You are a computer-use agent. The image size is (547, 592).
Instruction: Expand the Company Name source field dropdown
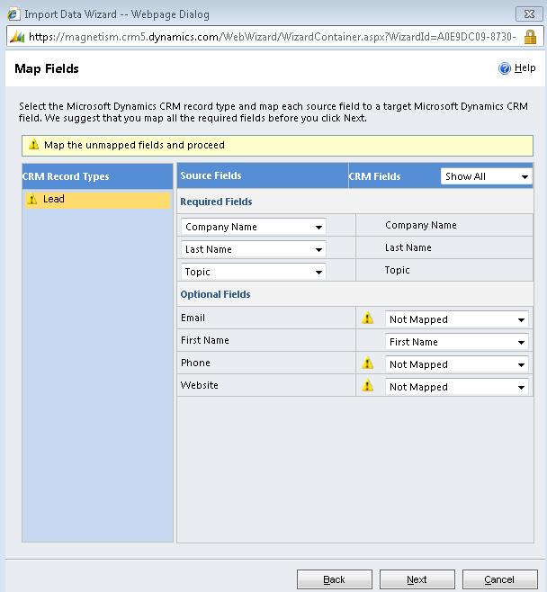[254, 228]
